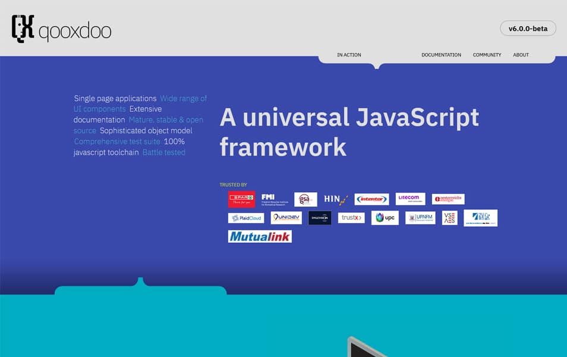The image size is (567, 357).
Task: Open the DOCUMENTATION menu item
Action: tap(441, 55)
